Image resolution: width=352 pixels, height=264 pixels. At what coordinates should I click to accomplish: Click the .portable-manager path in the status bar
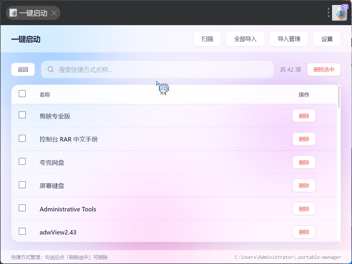(x=288, y=257)
